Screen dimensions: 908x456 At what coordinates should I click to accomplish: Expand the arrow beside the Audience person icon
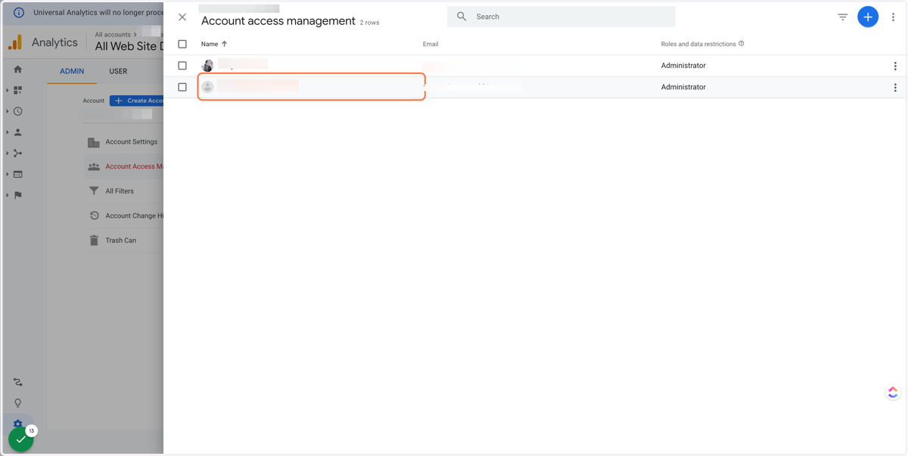click(8, 132)
